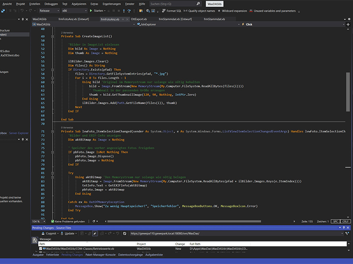Image resolution: width=353 pixels, height=264 pixels.
Task: Click the Undo arrow icon in toolbar
Action: tap(22, 11)
